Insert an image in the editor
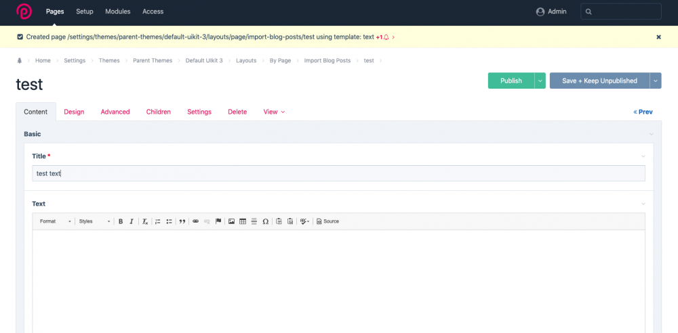The width and height of the screenshot is (678, 333). coord(231,221)
